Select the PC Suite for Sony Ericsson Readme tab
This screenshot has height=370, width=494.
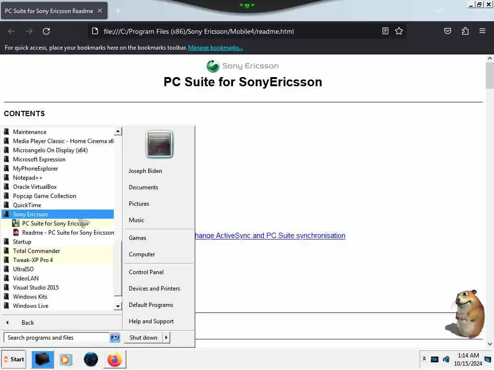54,11
